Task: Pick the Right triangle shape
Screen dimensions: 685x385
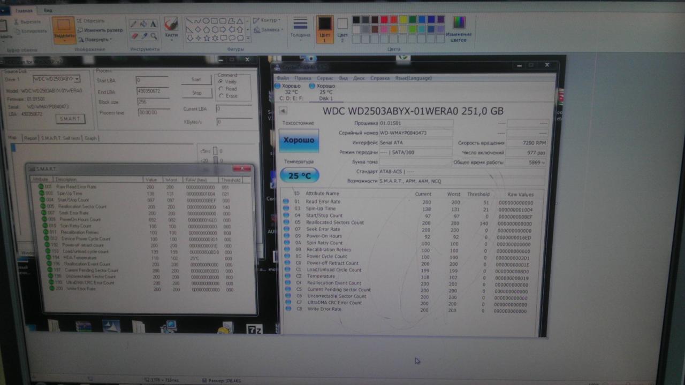Action: click(189, 29)
